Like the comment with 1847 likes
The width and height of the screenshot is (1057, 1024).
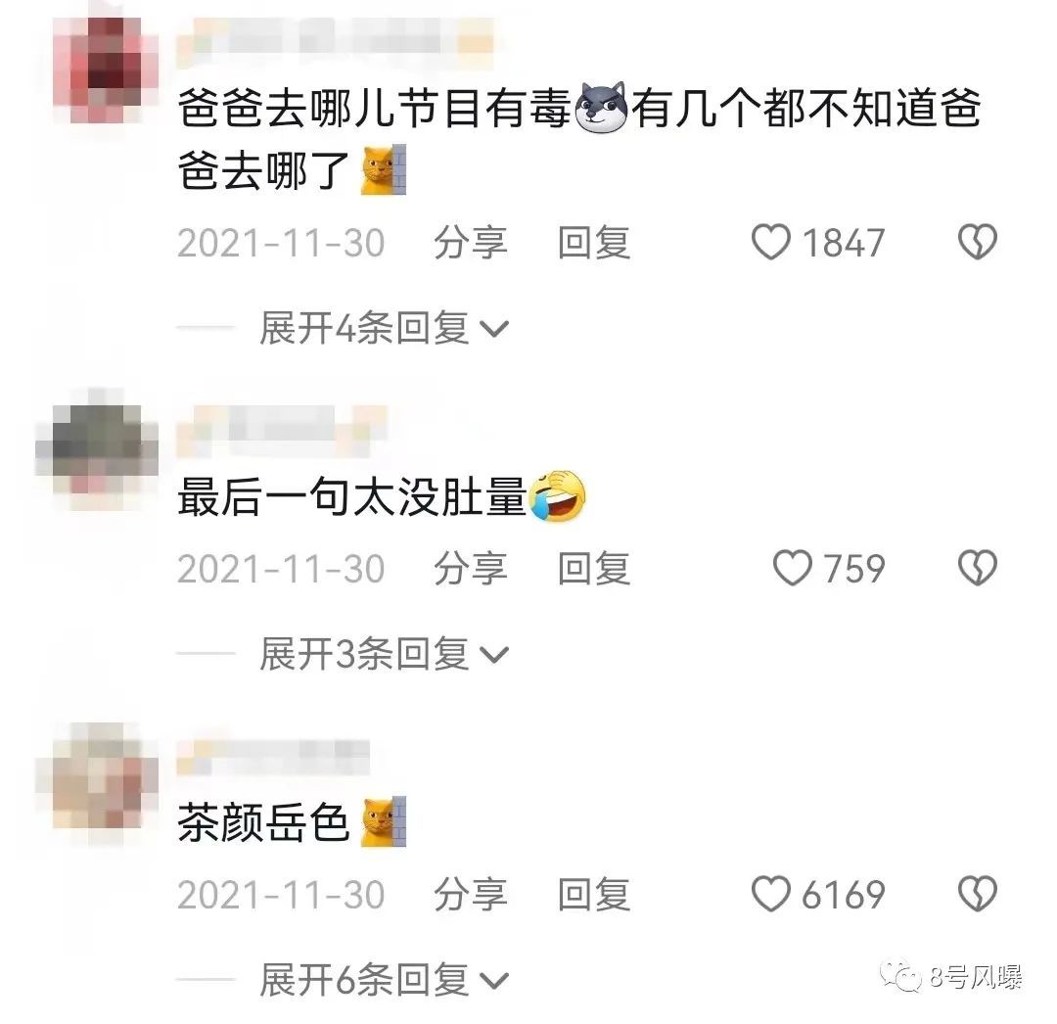(770, 242)
